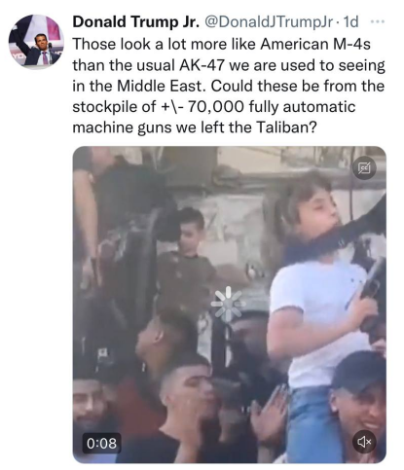Open Donald Trump Jr. profile avatar

tap(36, 42)
